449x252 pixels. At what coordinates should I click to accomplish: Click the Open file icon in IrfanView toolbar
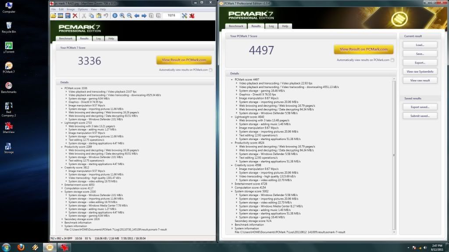coord(53,16)
